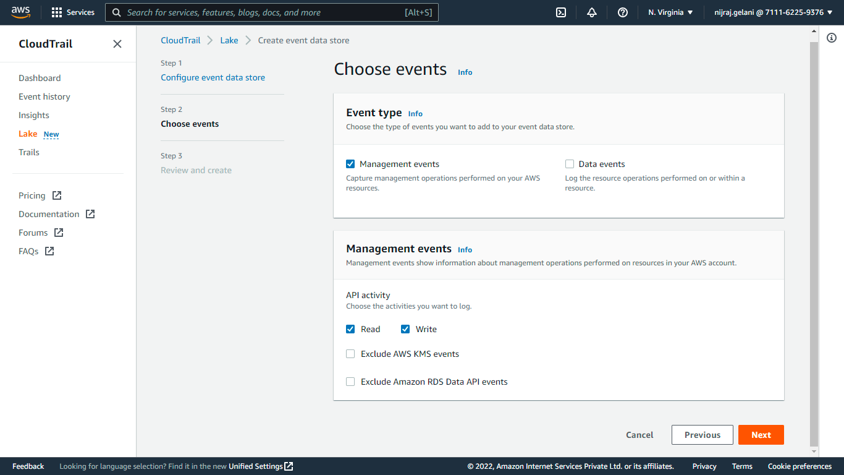Return via the Previous button
Screen dimensions: 844x475
[x=702, y=435]
